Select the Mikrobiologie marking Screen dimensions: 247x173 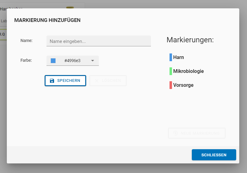(x=187, y=71)
